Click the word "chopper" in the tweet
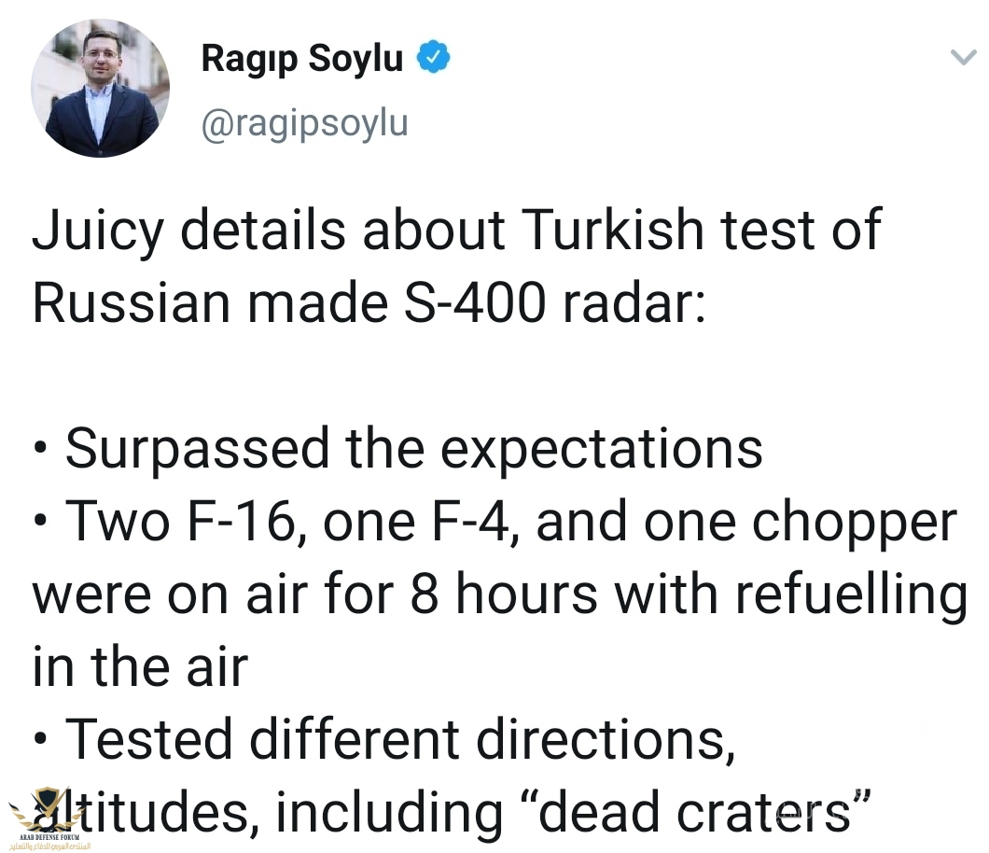Screen dimensions: 989x853 pyautogui.click(x=855, y=524)
